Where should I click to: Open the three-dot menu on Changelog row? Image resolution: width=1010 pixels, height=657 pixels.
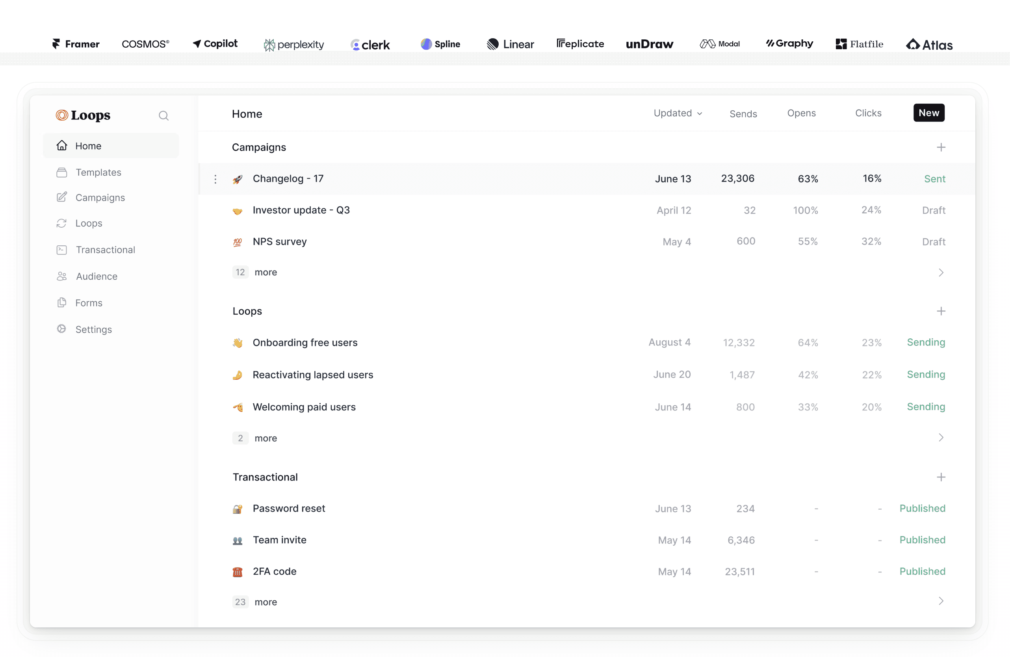click(215, 179)
